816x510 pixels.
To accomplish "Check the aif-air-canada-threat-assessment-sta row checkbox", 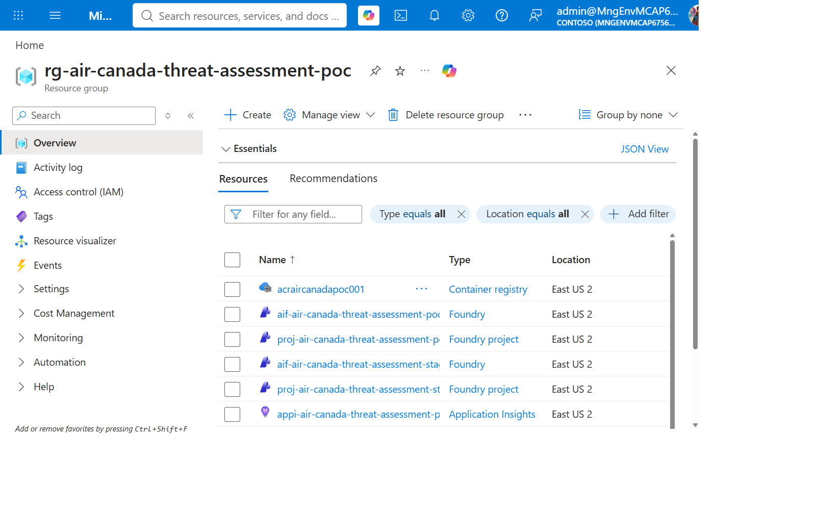I will pos(232,364).
